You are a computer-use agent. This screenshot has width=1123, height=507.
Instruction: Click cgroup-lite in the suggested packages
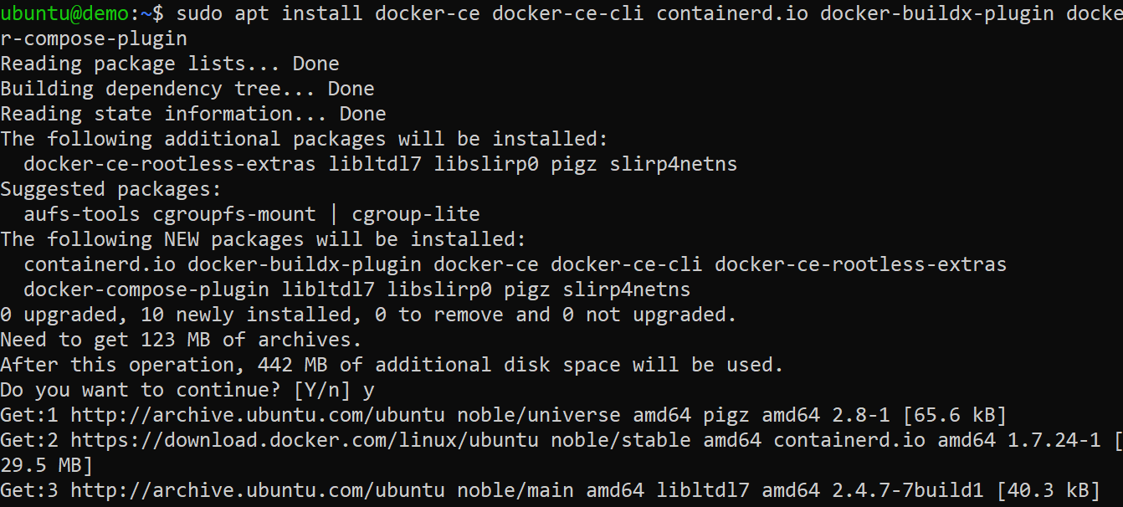click(415, 214)
